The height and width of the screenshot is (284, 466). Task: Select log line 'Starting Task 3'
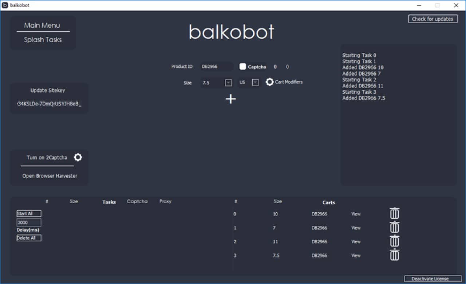[359, 92]
